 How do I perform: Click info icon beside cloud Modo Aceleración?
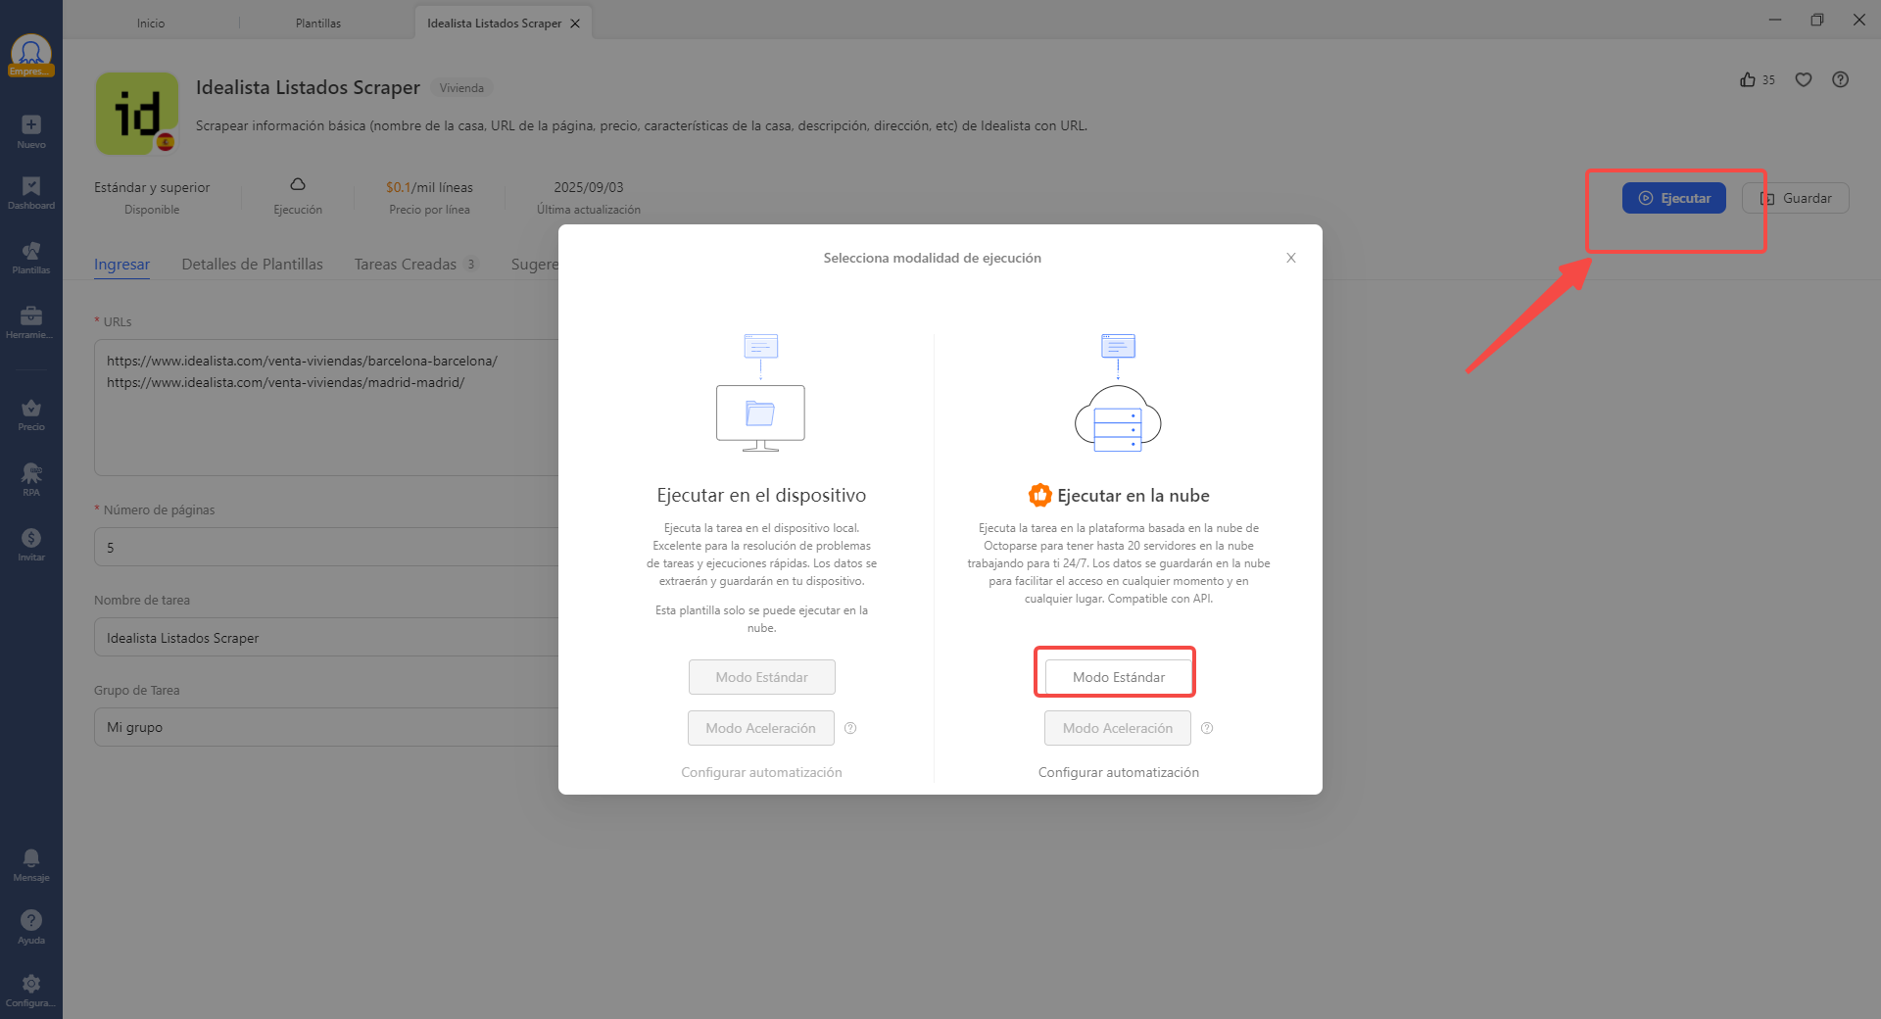pos(1207,728)
